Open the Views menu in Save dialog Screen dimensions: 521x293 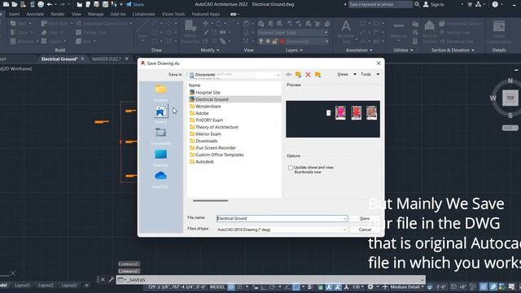[x=346, y=74]
